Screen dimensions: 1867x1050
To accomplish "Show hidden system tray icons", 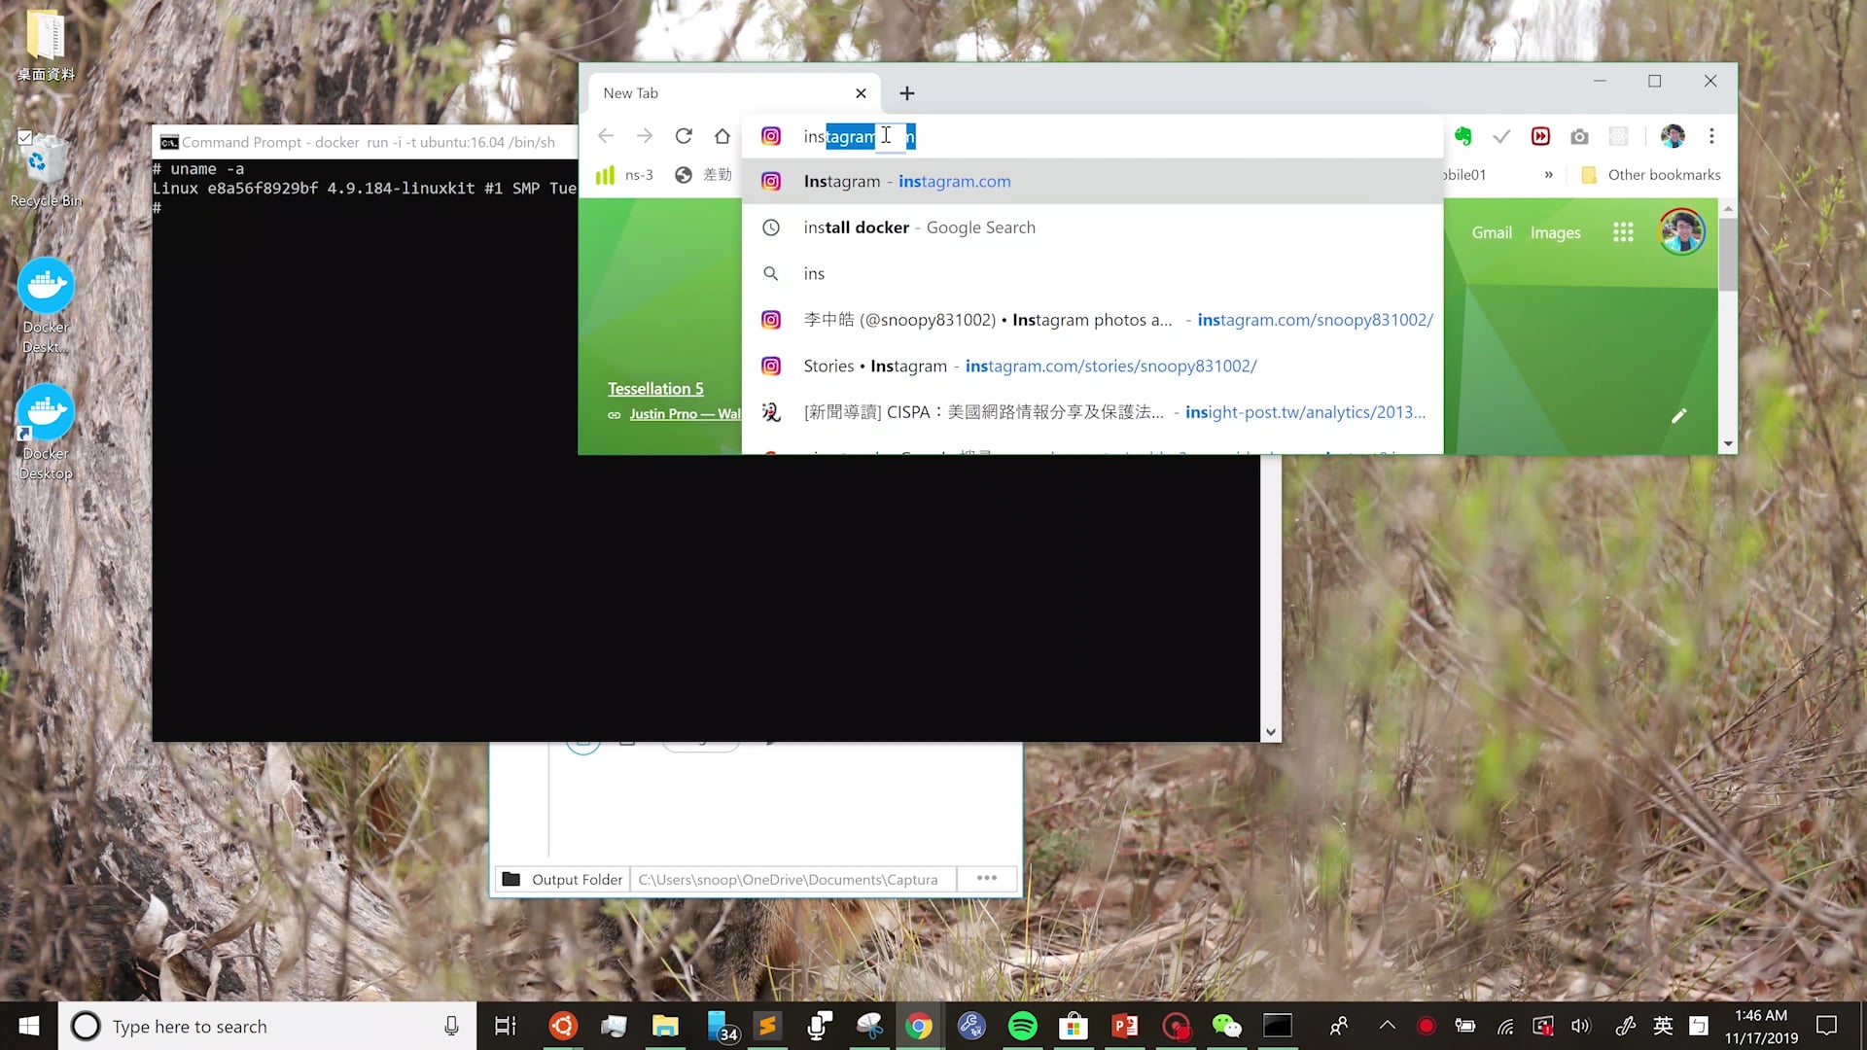I will click(x=1388, y=1026).
